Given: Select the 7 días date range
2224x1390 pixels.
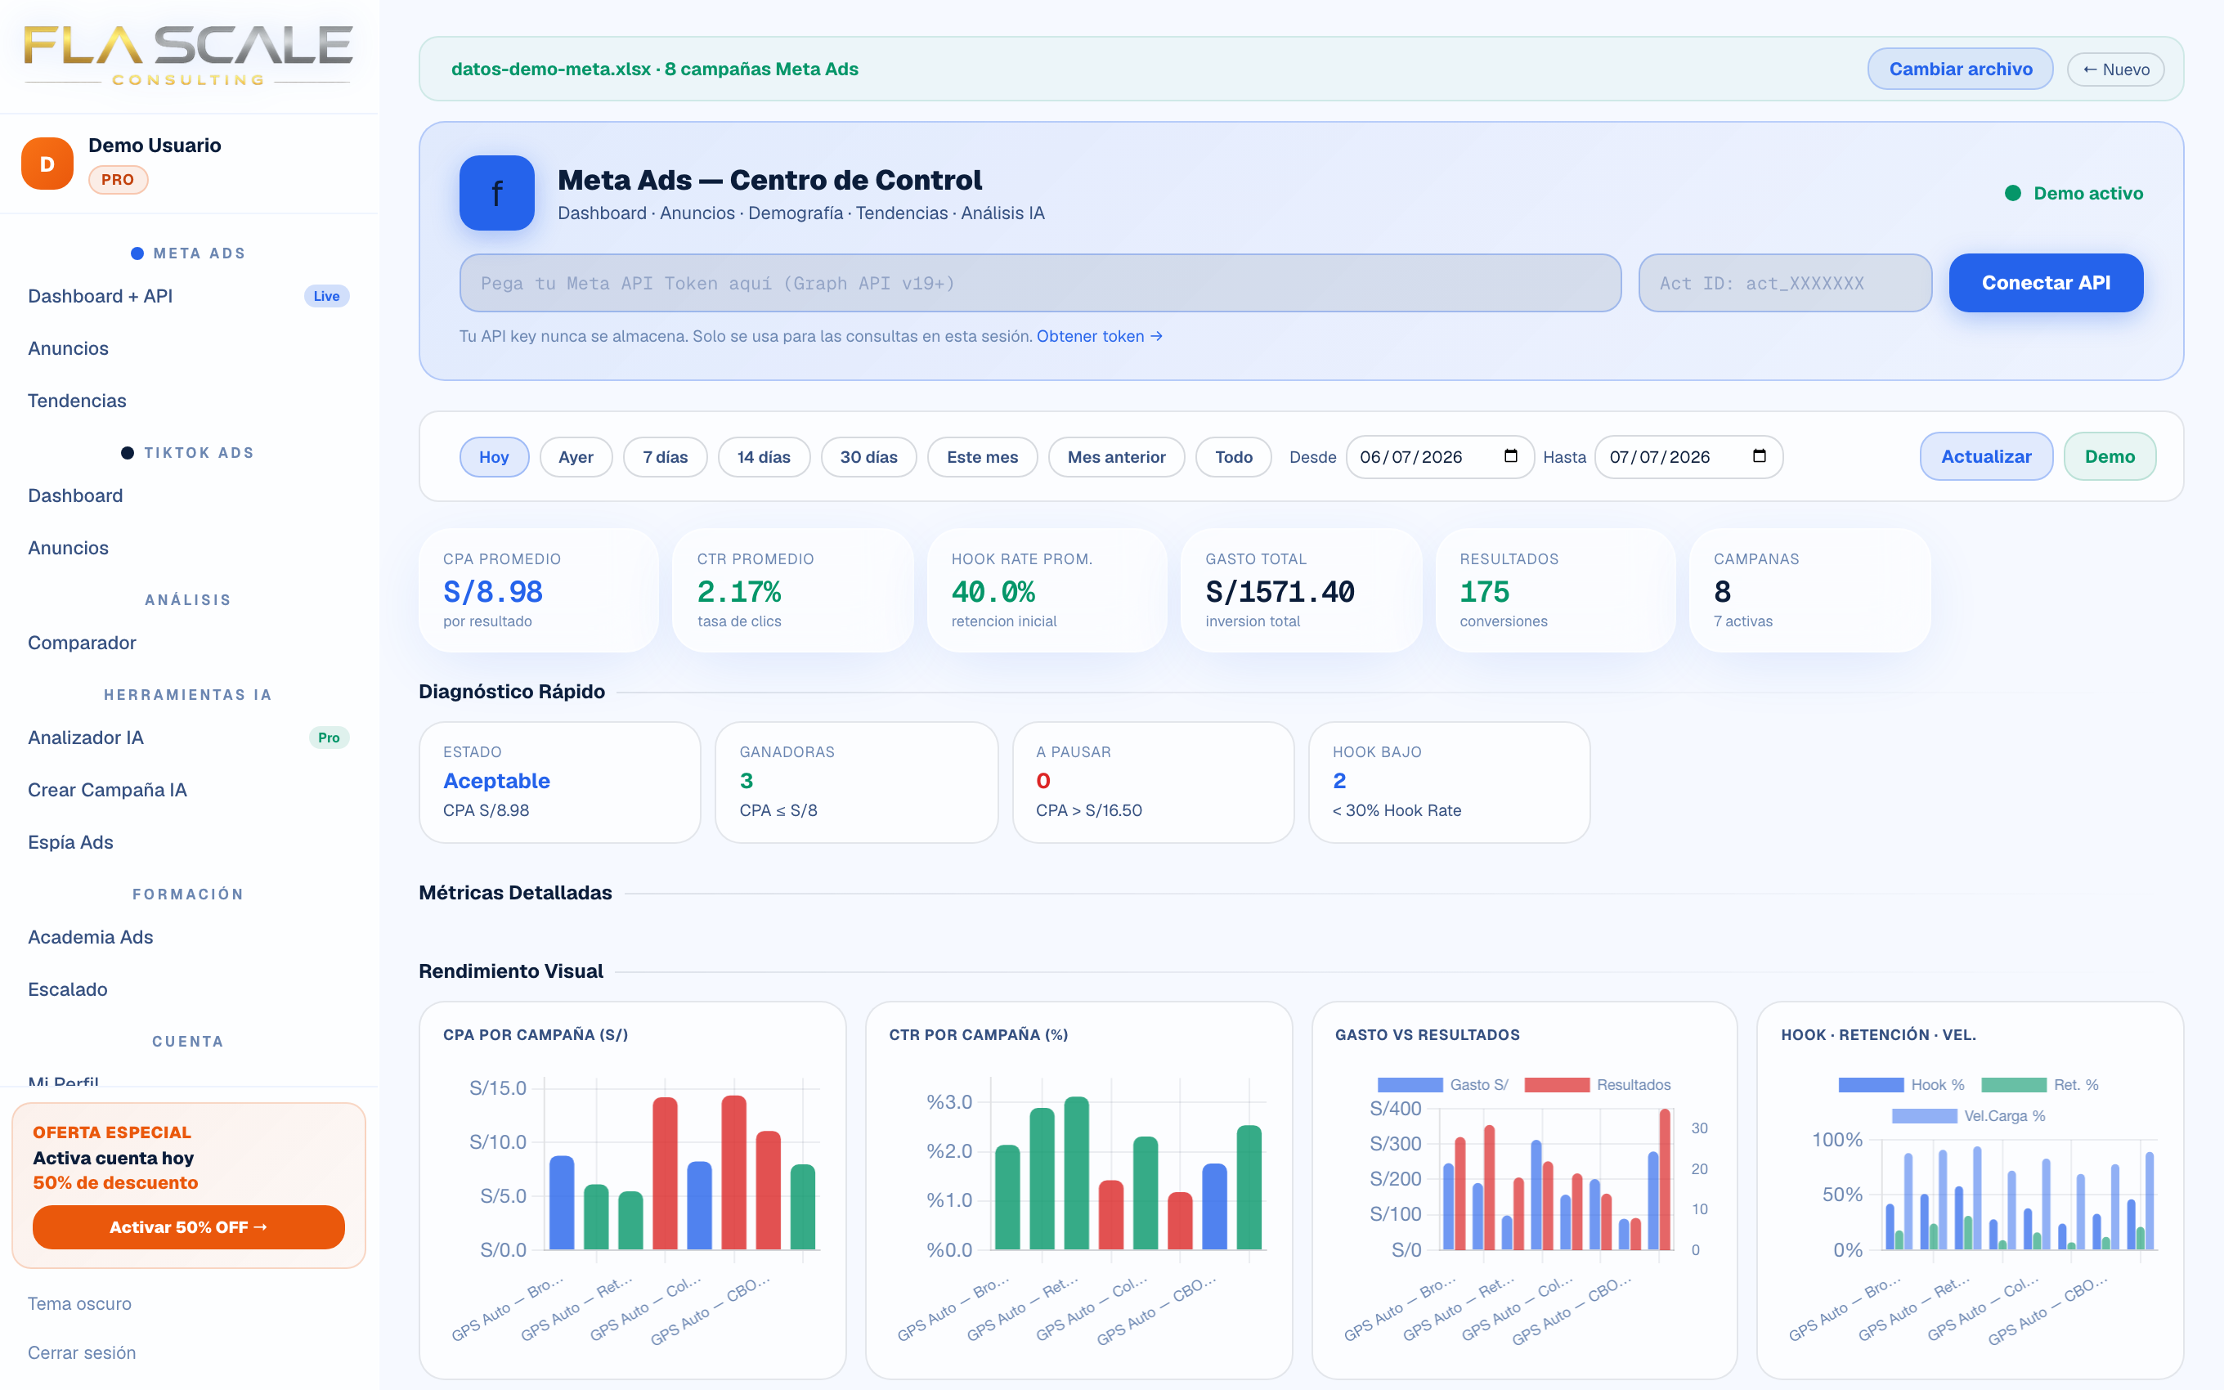Looking at the screenshot, I should point(666,457).
